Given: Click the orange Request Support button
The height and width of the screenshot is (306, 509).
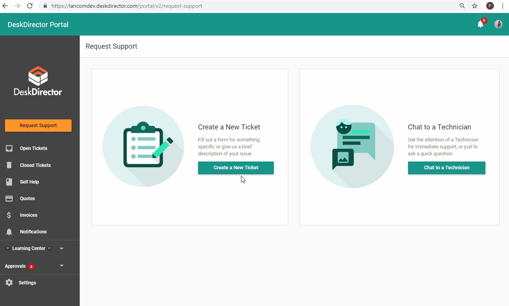Looking at the screenshot, I should coord(38,126).
